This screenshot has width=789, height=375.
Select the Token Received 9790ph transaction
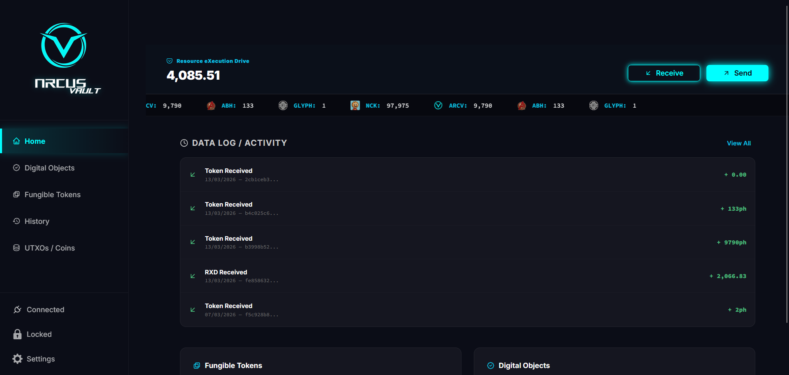(x=467, y=242)
